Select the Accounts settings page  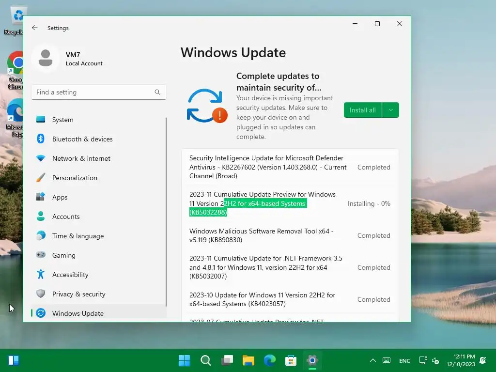[99, 217]
